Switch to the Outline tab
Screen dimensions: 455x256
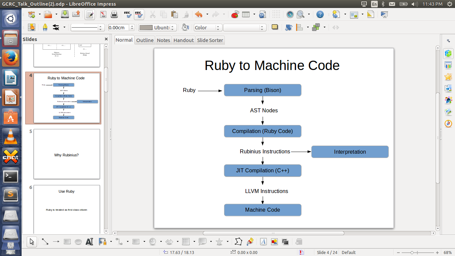tap(145, 40)
